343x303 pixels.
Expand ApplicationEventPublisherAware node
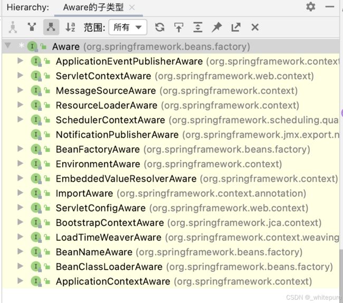21,61
